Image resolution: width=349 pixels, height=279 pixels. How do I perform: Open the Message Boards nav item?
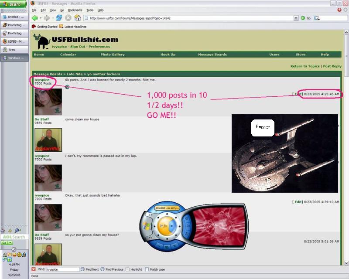212,54
